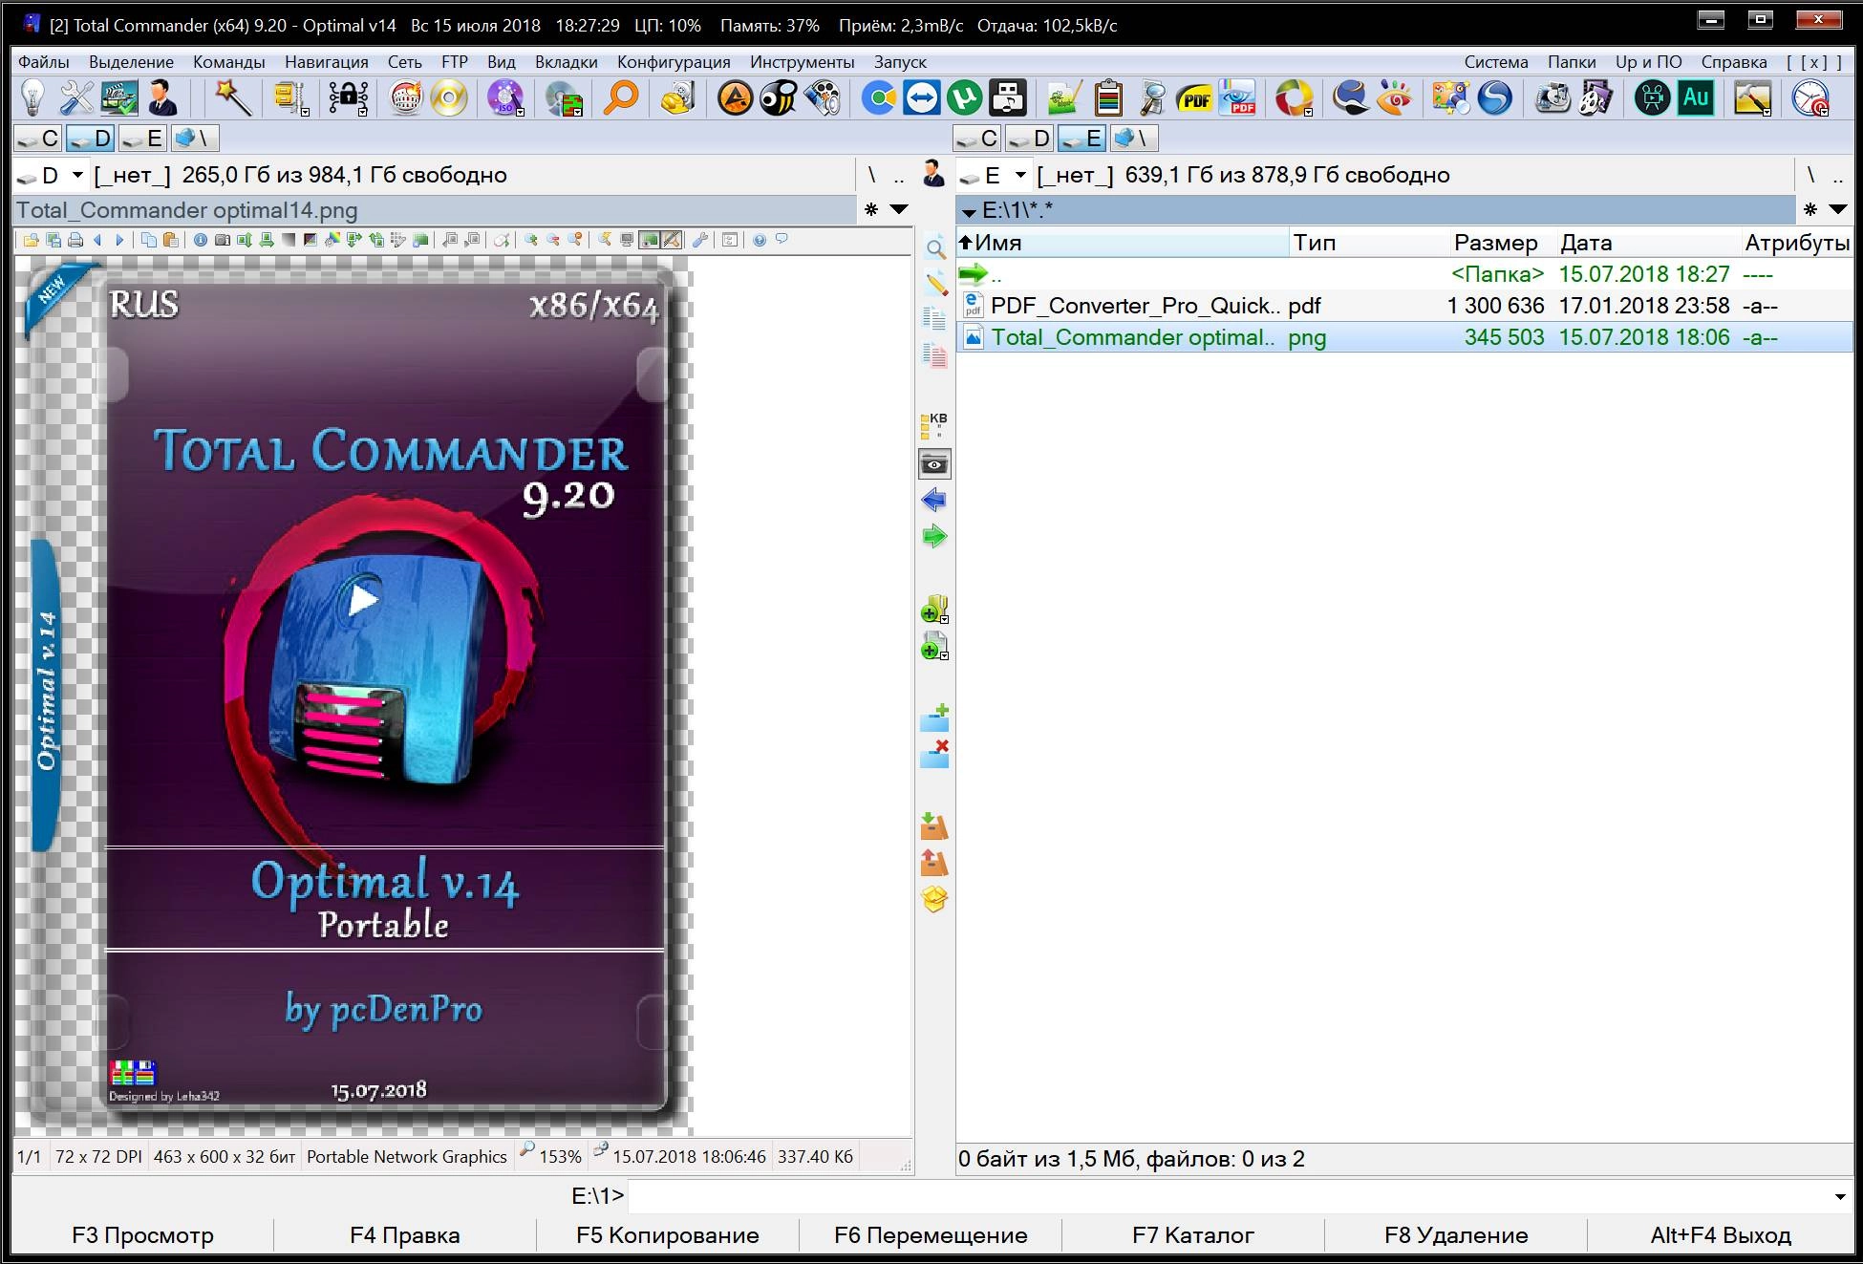Screen dimensions: 1863x1264
Task: Launch Adobe Audition Au icon
Action: point(1696,97)
